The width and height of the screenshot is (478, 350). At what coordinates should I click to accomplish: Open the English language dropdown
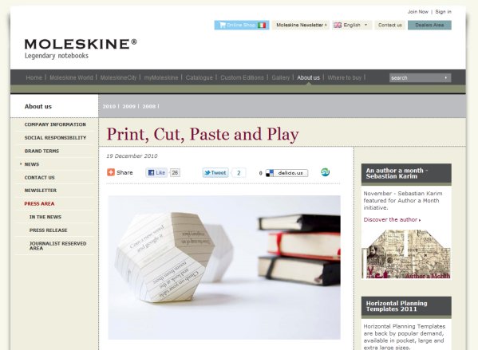pyautogui.click(x=352, y=25)
